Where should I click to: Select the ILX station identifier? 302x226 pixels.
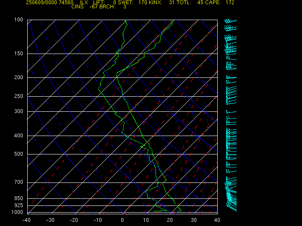point(84,3)
